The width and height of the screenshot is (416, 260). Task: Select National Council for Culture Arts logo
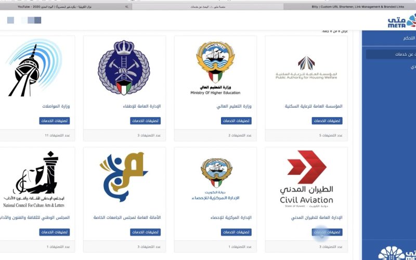(34, 179)
